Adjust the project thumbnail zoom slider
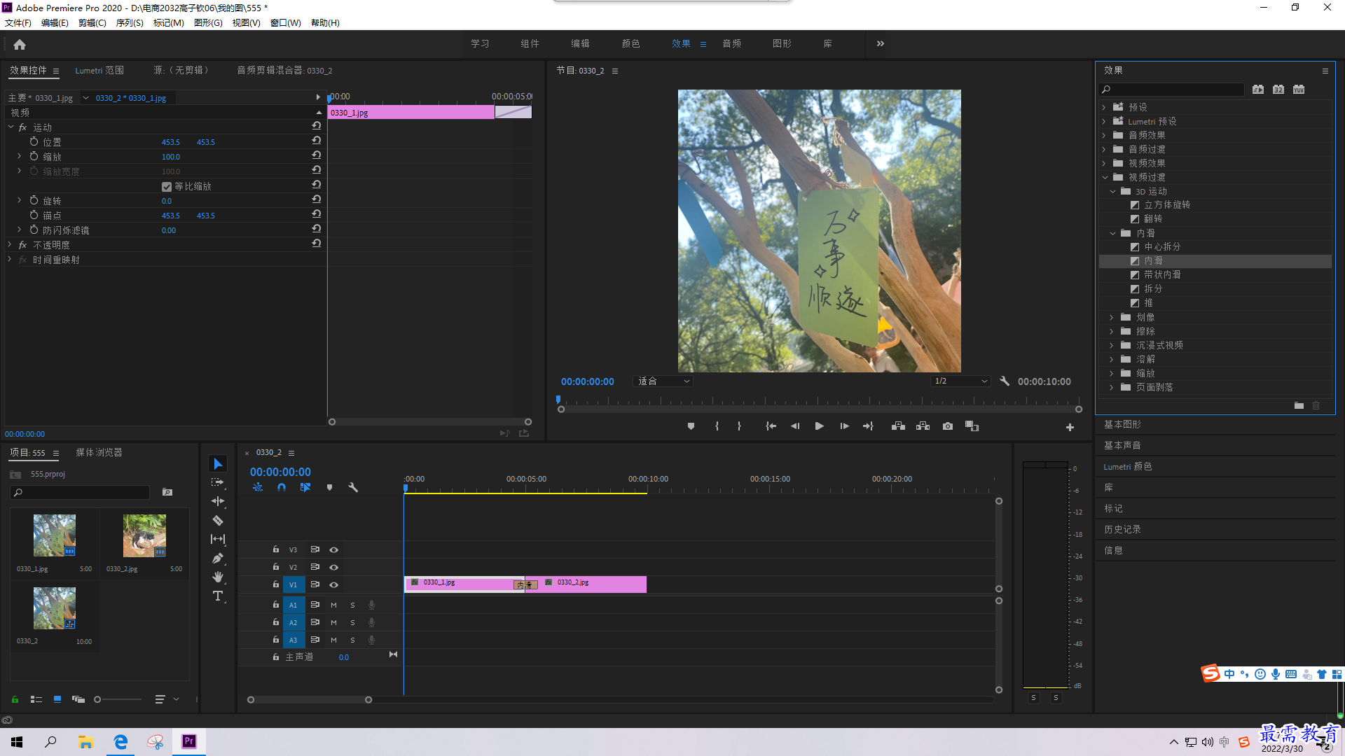 click(x=97, y=699)
